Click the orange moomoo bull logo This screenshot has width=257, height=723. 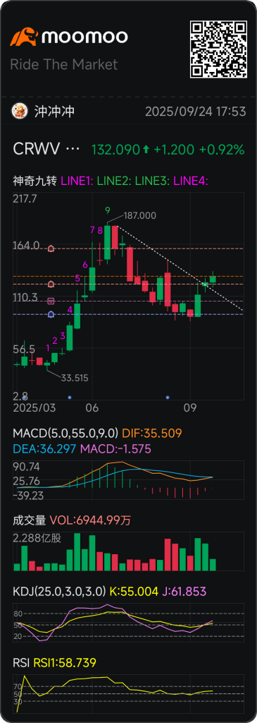click(x=25, y=37)
